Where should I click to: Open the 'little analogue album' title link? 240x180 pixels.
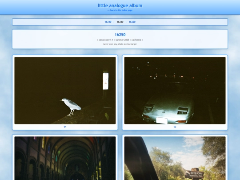(x=120, y=5)
